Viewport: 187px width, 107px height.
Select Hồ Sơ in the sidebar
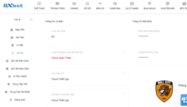tap(20, 53)
